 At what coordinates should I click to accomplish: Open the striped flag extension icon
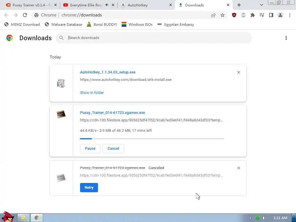(243, 15)
